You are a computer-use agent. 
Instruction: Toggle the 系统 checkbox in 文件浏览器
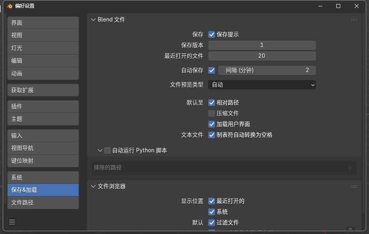[211, 212]
